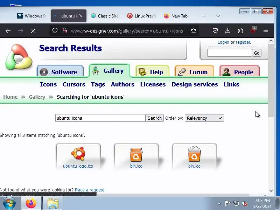The height and width of the screenshot is (210, 280).
Task: Click the RW-Designer colorful logo
Action: tap(19, 57)
